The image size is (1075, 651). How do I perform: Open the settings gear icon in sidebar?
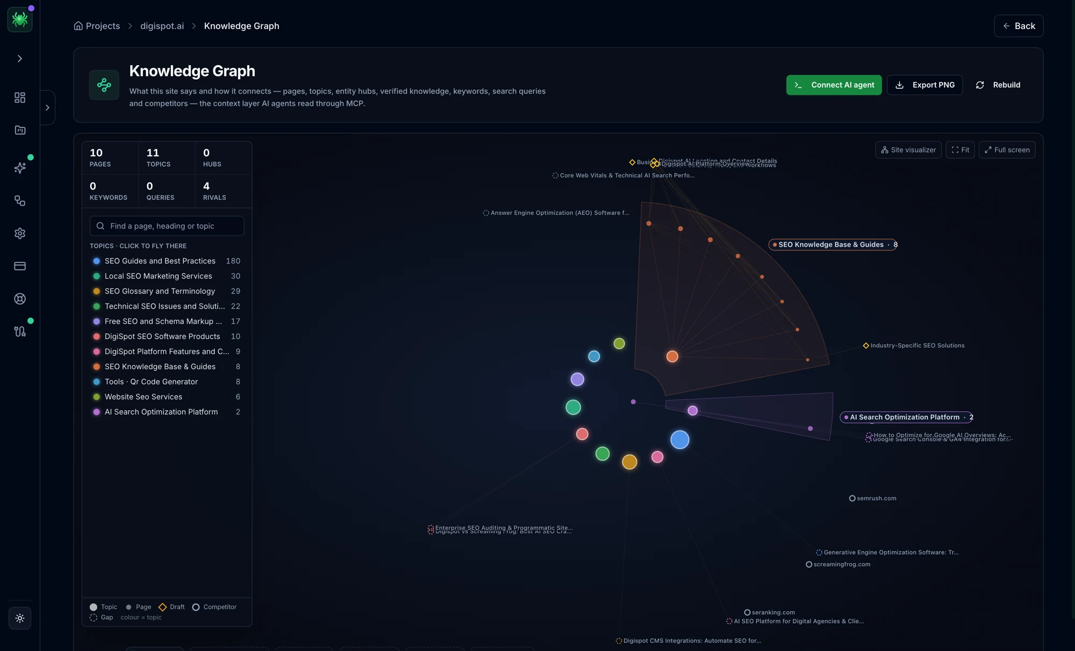[20, 233]
